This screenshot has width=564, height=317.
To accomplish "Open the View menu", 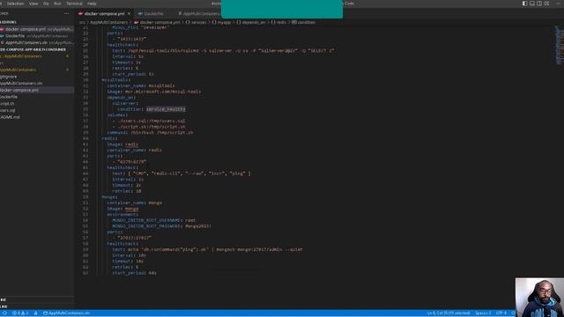I will pyautogui.click(x=33, y=4).
